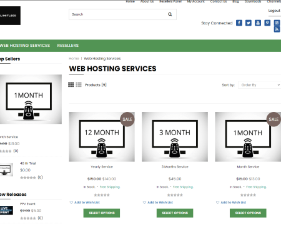Viewport: 281px width, 229px height.
Task: Open the Instagram social icon
Action: click(277, 23)
